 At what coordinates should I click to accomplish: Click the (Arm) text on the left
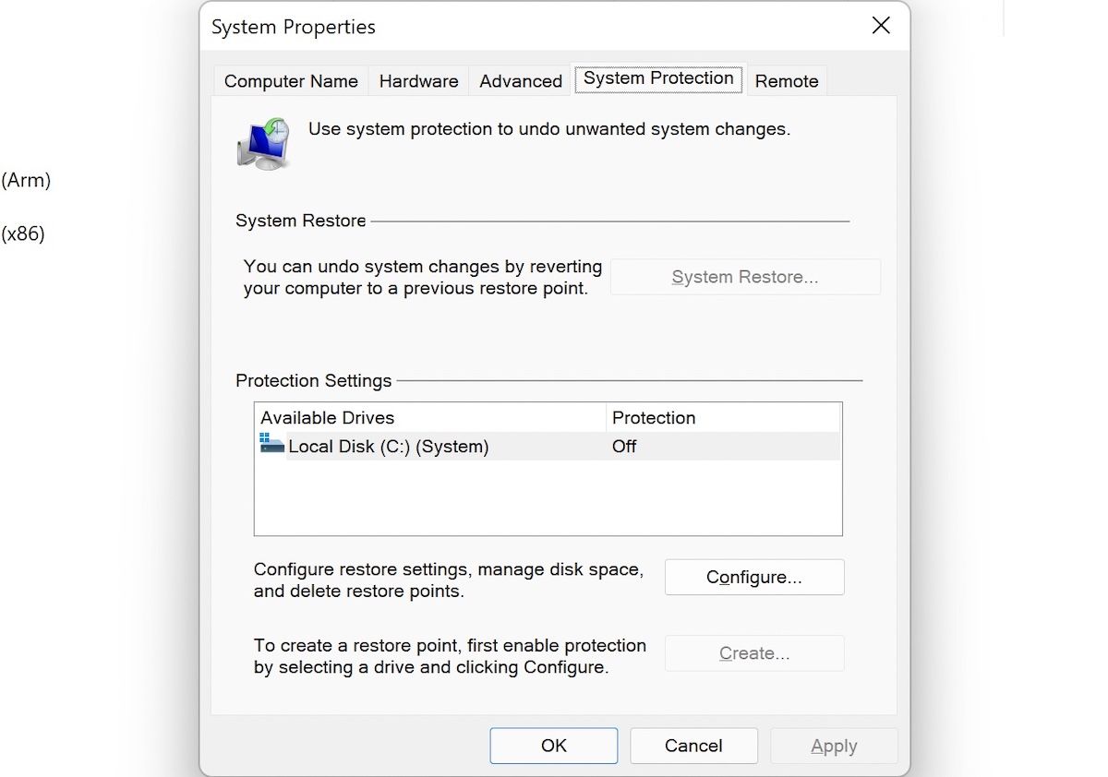(x=27, y=180)
